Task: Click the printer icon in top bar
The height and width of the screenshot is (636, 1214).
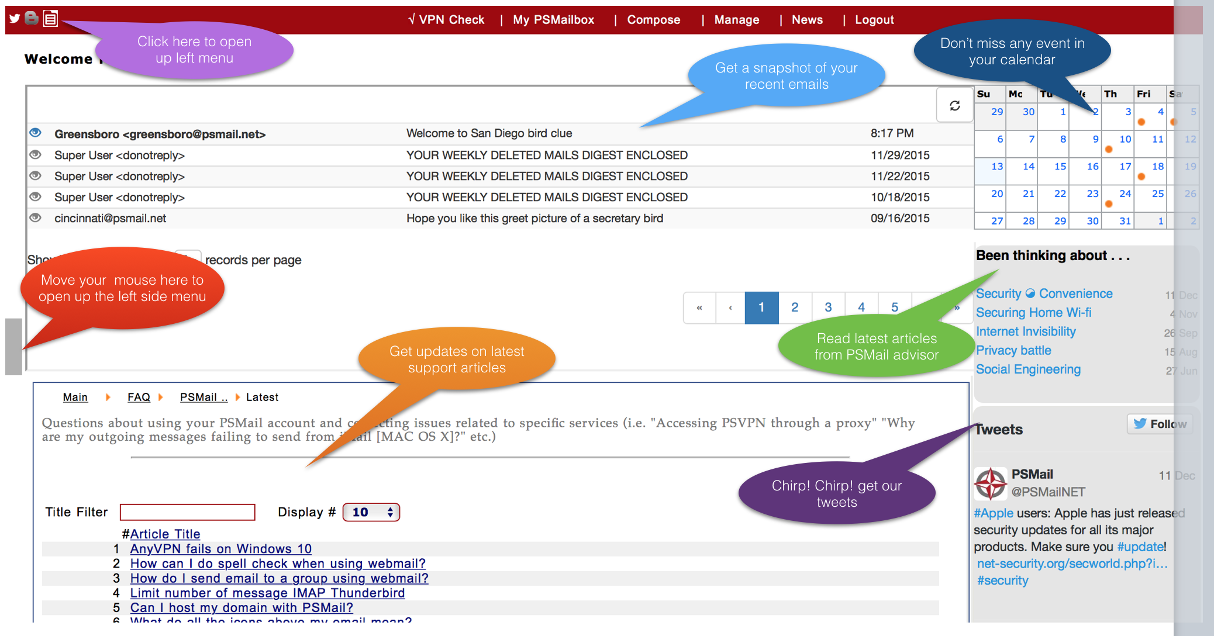Action: coord(32,19)
